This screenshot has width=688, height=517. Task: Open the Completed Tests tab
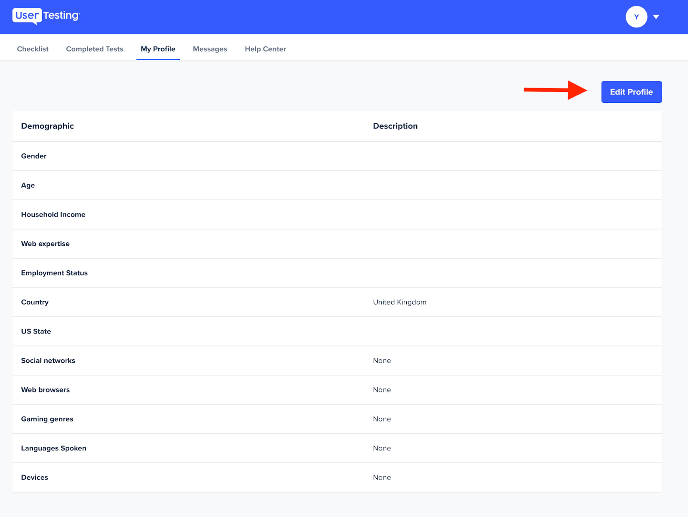95,49
